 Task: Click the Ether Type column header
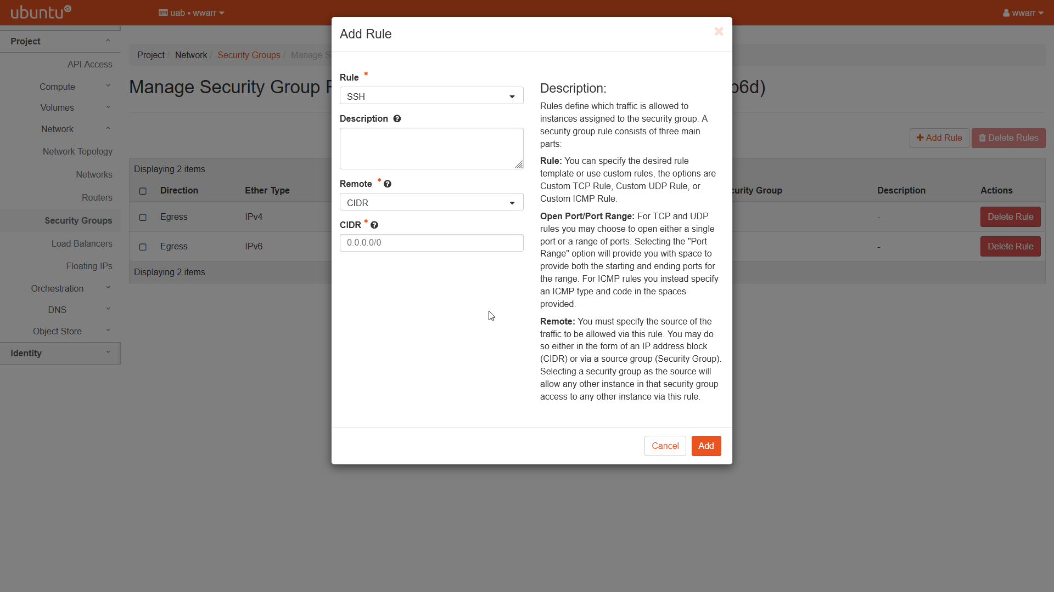click(267, 190)
